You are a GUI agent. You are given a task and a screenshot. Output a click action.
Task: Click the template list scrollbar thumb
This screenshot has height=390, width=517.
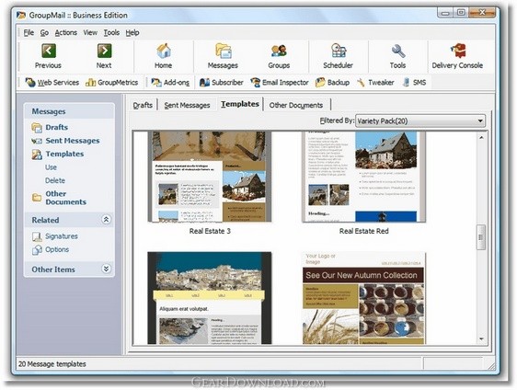click(481, 237)
